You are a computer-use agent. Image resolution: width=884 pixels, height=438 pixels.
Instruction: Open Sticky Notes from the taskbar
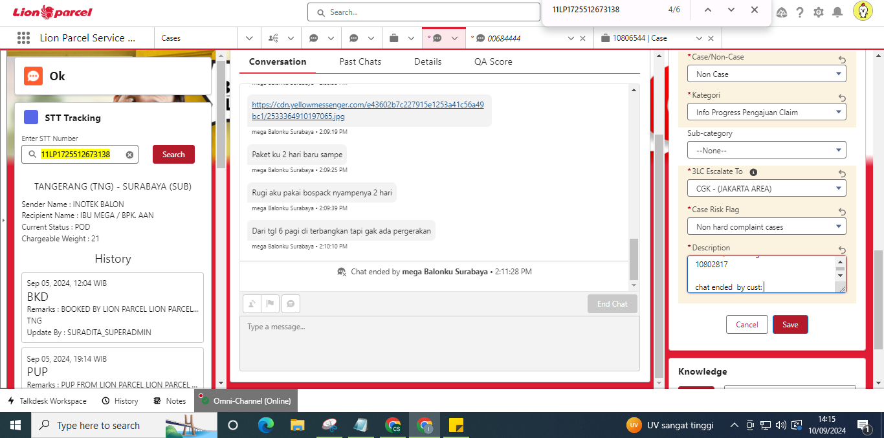[x=456, y=425]
